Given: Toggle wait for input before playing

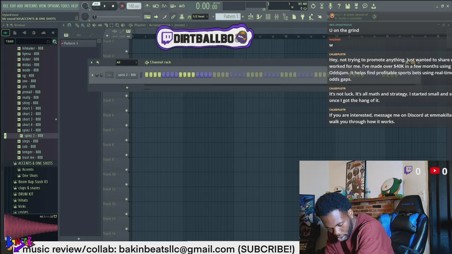Looking at the screenshot, I should click(156, 6).
